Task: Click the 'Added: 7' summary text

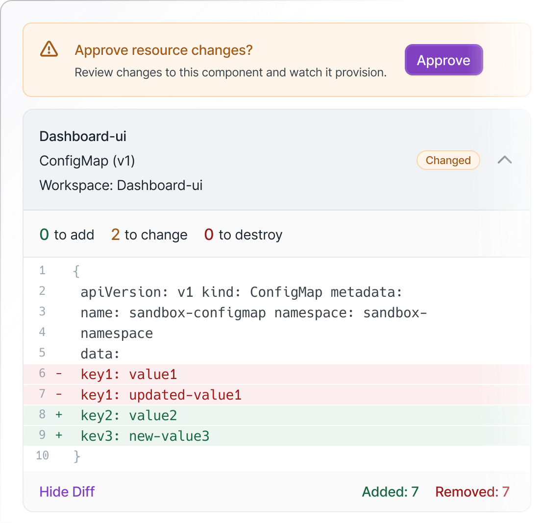Action: click(390, 491)
